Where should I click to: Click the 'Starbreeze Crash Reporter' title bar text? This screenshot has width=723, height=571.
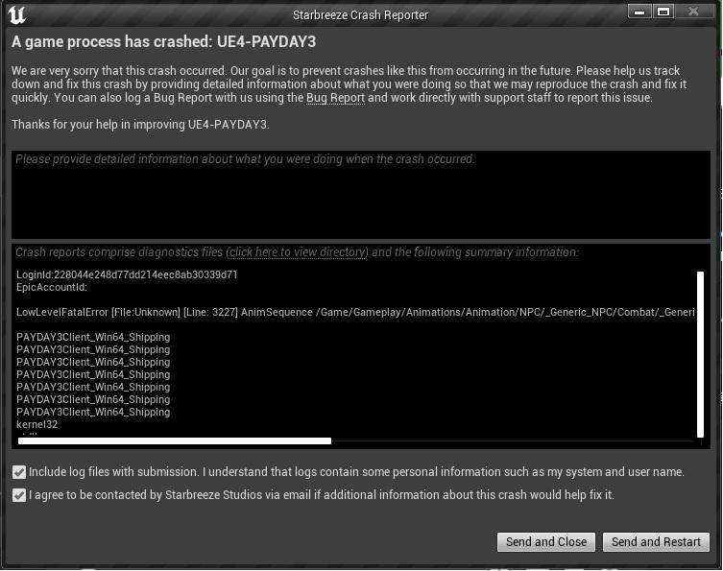(x=360, y=14)
